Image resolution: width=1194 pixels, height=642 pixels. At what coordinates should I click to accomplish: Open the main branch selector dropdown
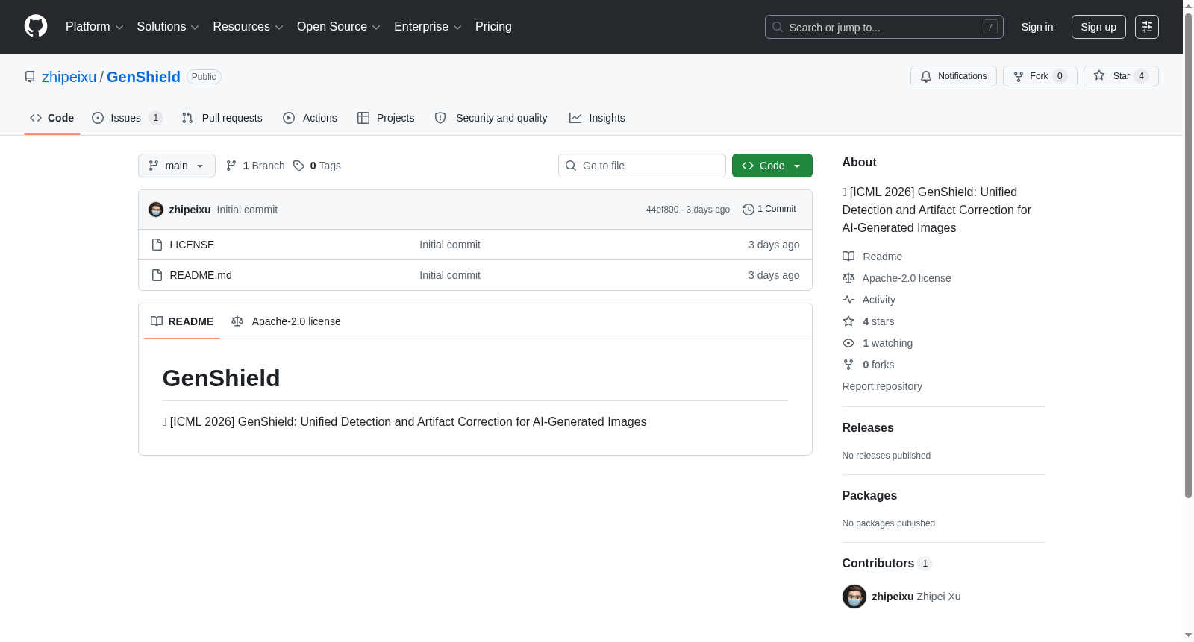[177, 166]
